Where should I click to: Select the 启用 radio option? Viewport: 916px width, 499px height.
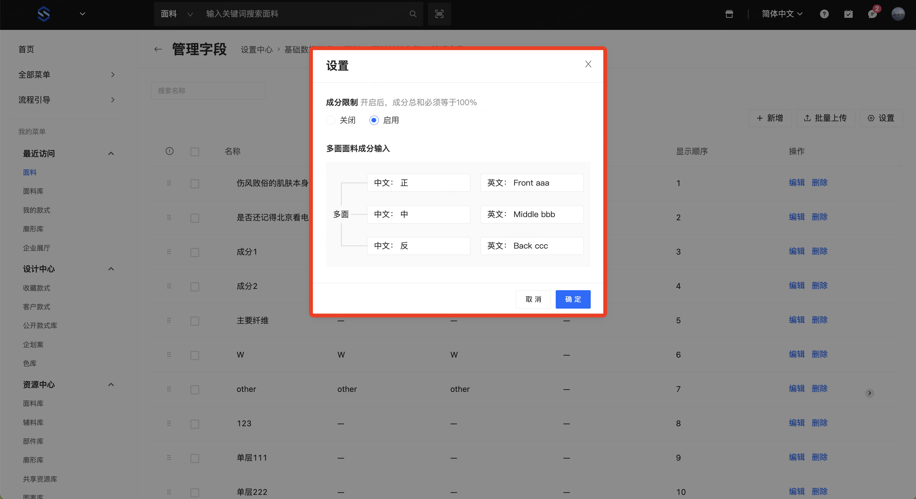(374, 120)
